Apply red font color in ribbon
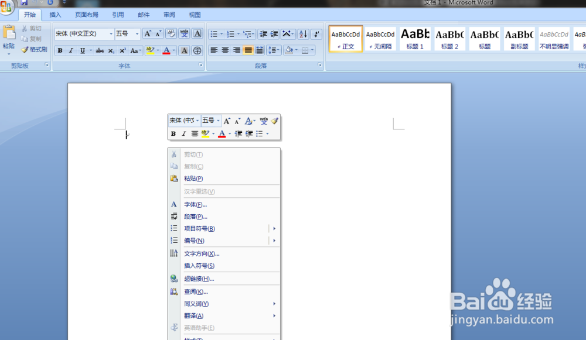 point(166,50)
